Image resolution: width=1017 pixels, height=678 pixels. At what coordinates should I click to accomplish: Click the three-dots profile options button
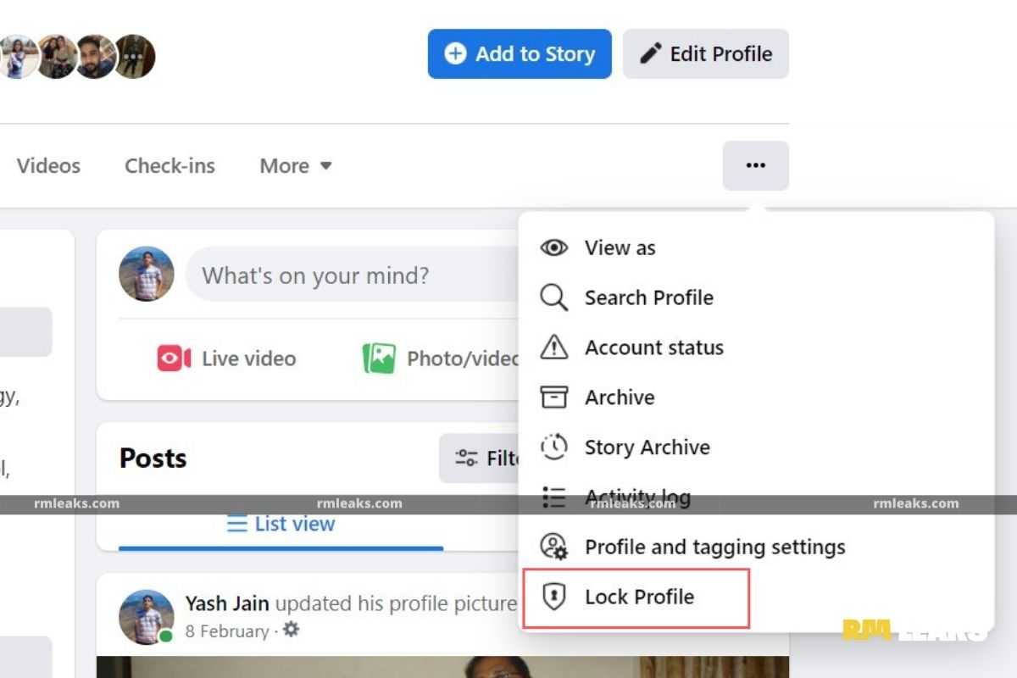click(756, 165)
